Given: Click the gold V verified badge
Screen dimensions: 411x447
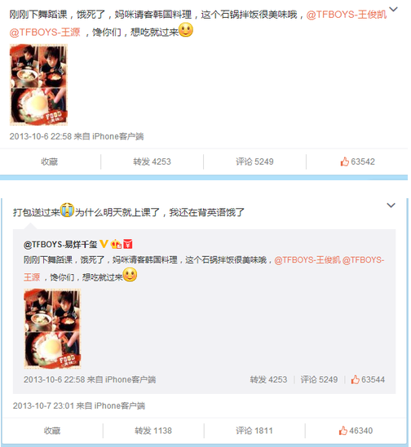Looking at the screenshot, I should tap(104, 244).
